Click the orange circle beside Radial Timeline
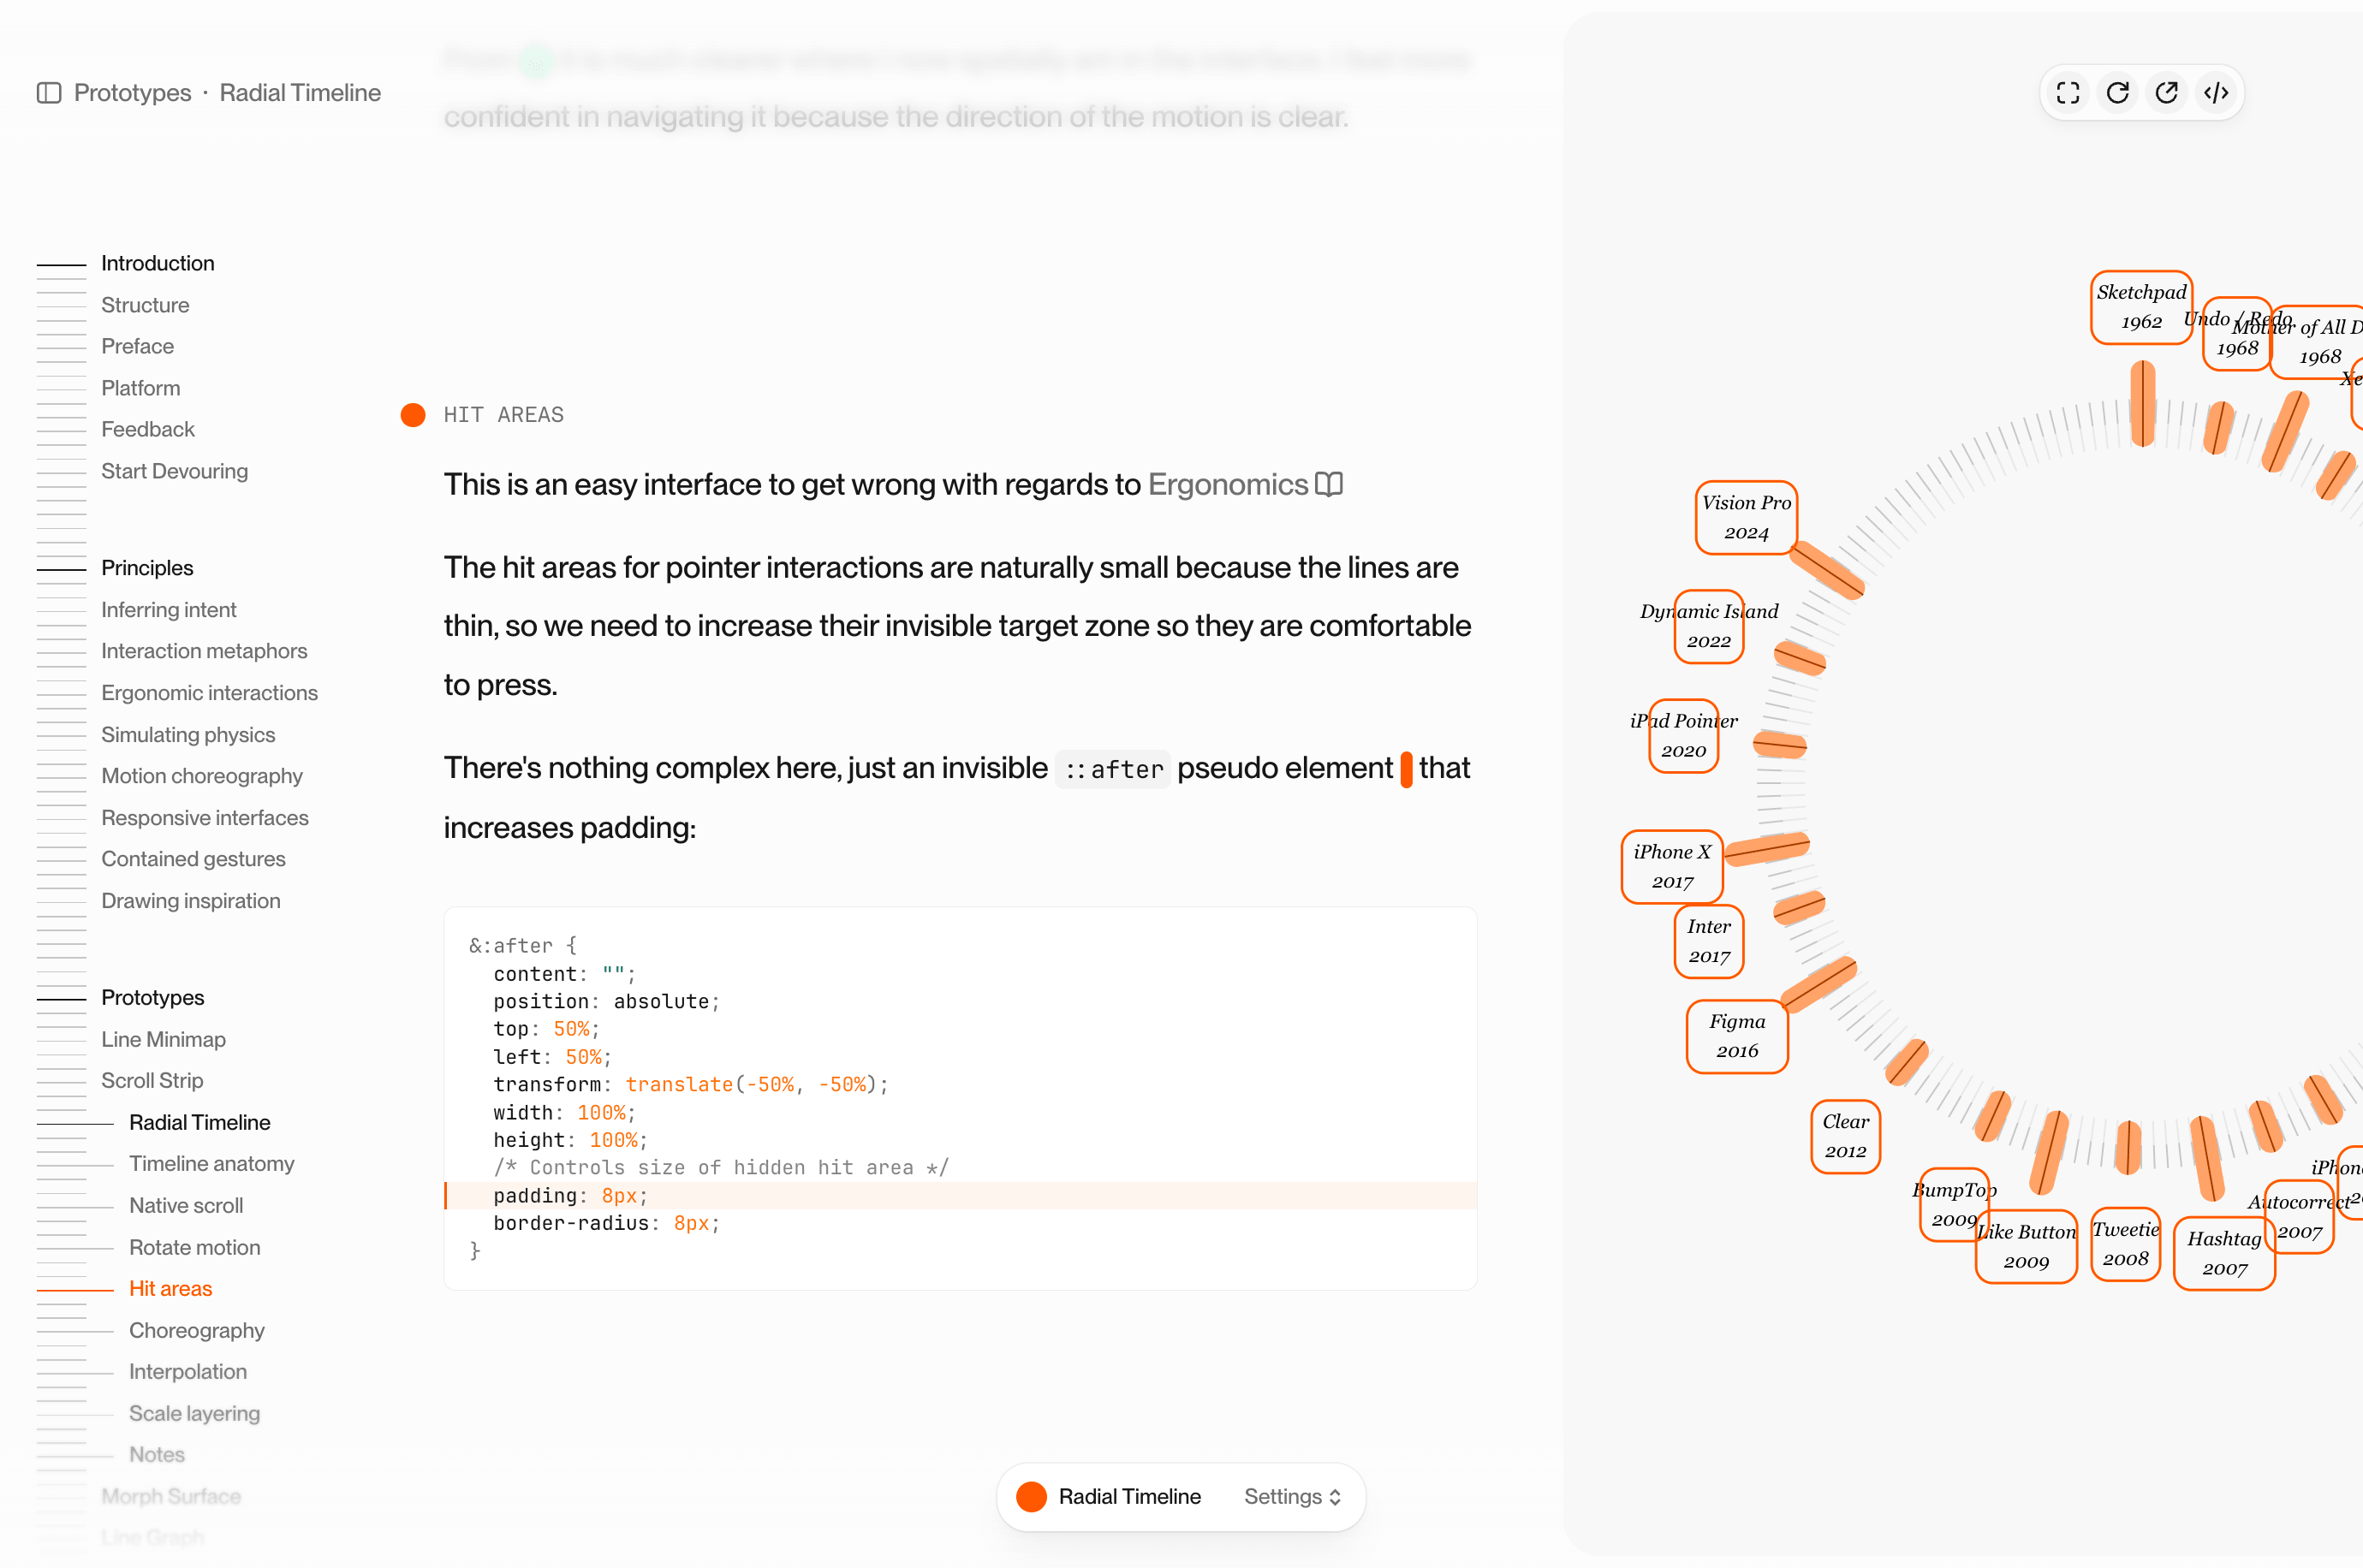The width and height of the screenshot is (2363, 1568). (1031, 1496)
